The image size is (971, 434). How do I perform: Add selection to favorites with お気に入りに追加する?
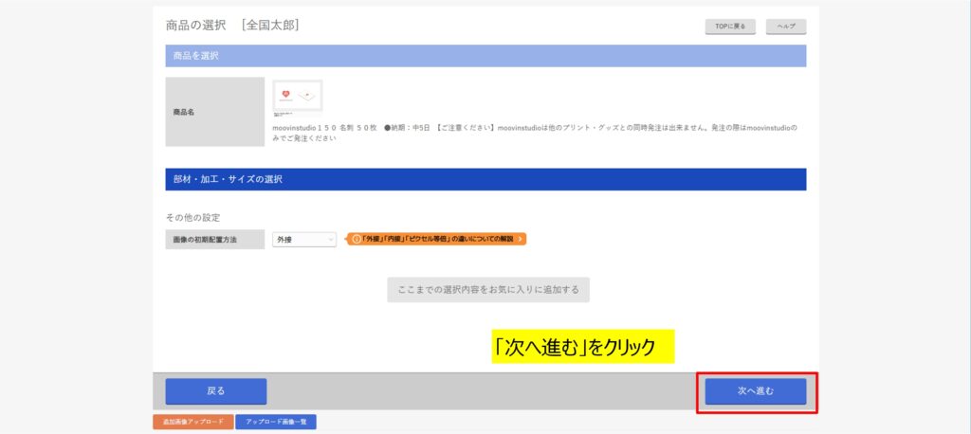click(x=488, y=289)
